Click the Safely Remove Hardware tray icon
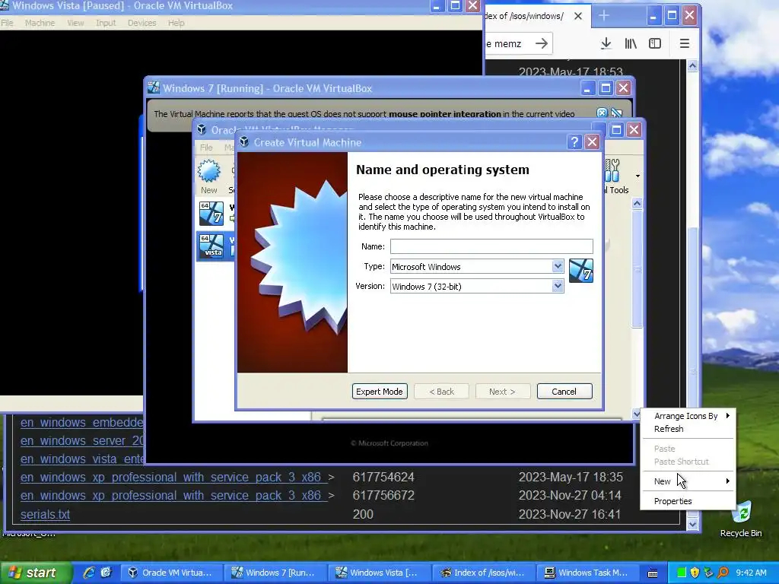The height and width of the screenshot is (584, 779). (x=708, y=573)
